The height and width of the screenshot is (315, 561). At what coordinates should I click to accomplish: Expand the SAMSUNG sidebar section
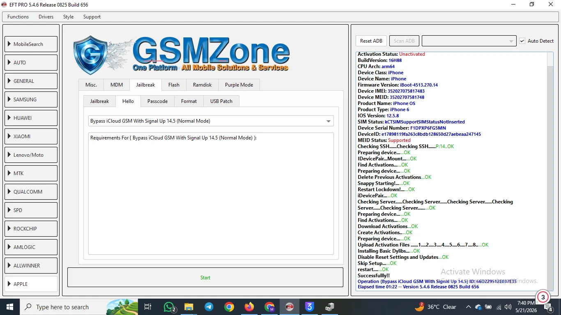31,100
